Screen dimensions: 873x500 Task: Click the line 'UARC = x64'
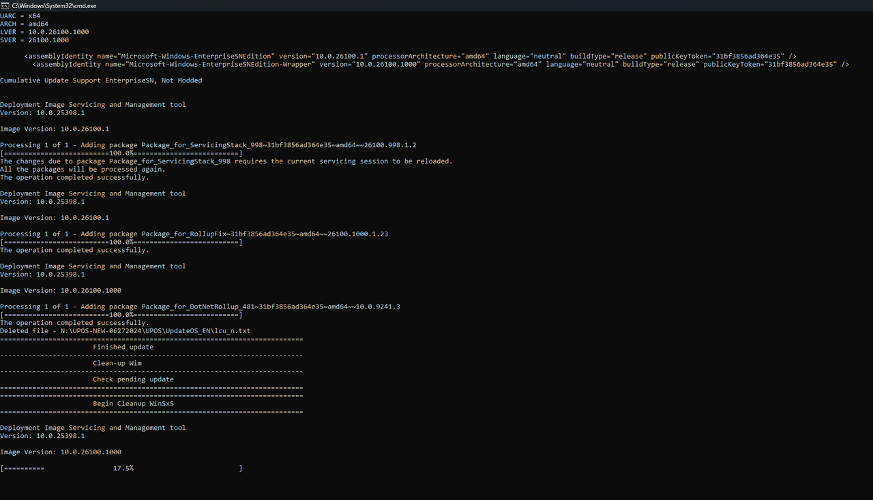[20, 16]
